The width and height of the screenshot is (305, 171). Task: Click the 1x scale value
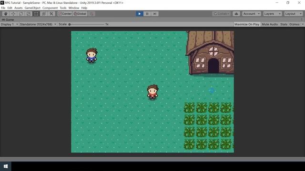click(x=107, y=24)
